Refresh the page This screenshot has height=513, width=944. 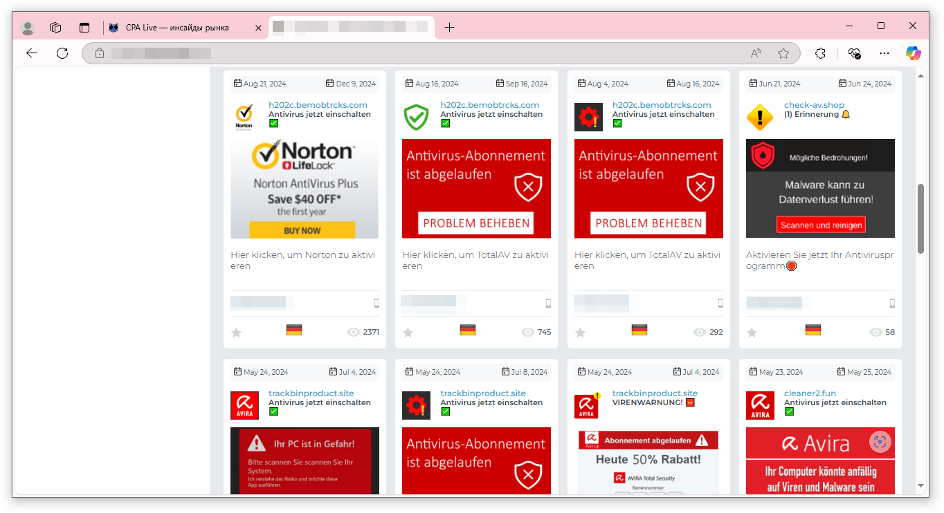pyautogui.click(x=62, y=53)
